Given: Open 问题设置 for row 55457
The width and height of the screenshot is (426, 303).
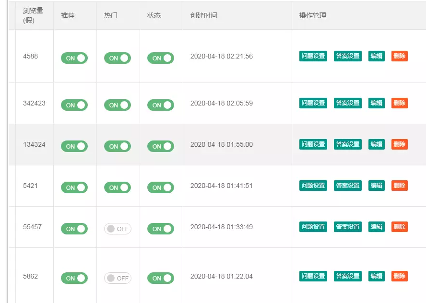Looking at the screenshot, I should click(313, 227).
